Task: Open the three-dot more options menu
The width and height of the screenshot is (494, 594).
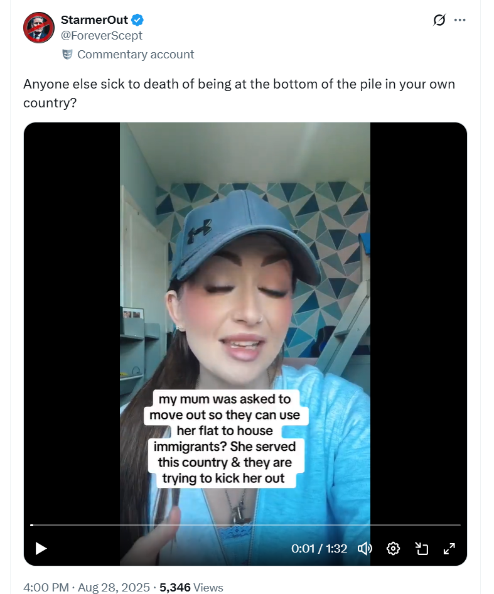Action: tap(459, 19)
